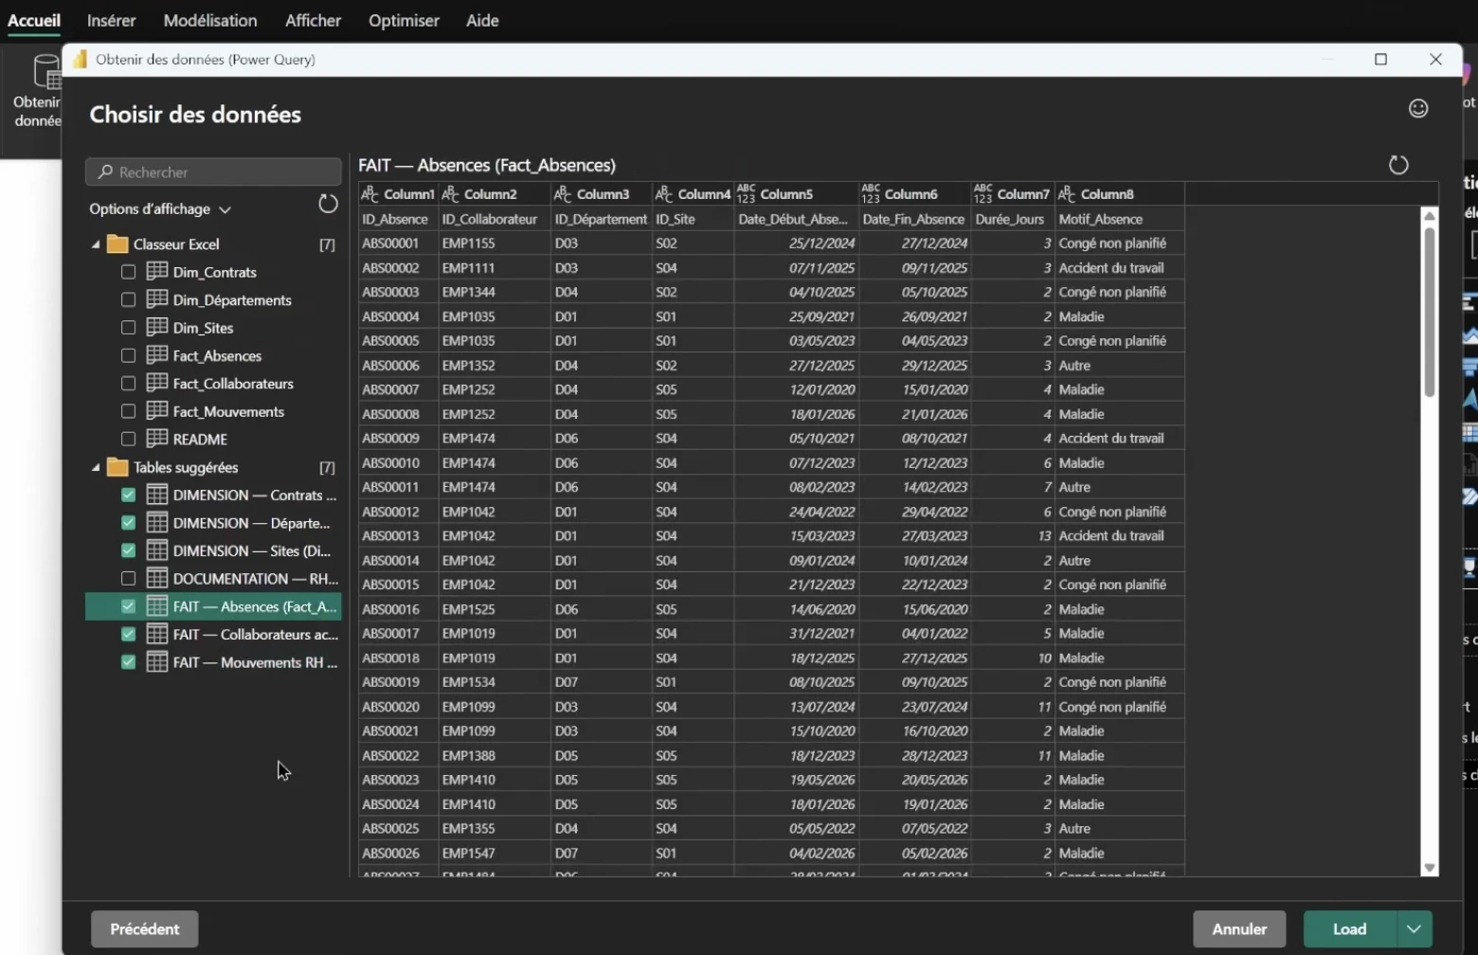Click Column8 text data type icon
Viewport: 1478px width, 955px height.
(x=1067, y=193)
